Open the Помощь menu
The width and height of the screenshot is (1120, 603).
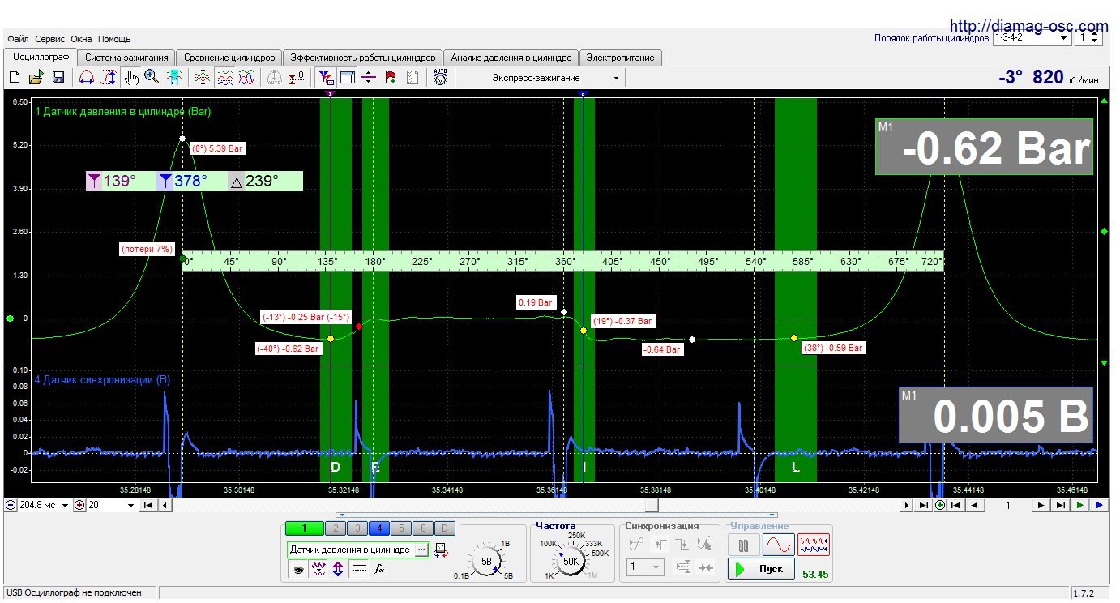pyautogui.click(x=114, y=39)
